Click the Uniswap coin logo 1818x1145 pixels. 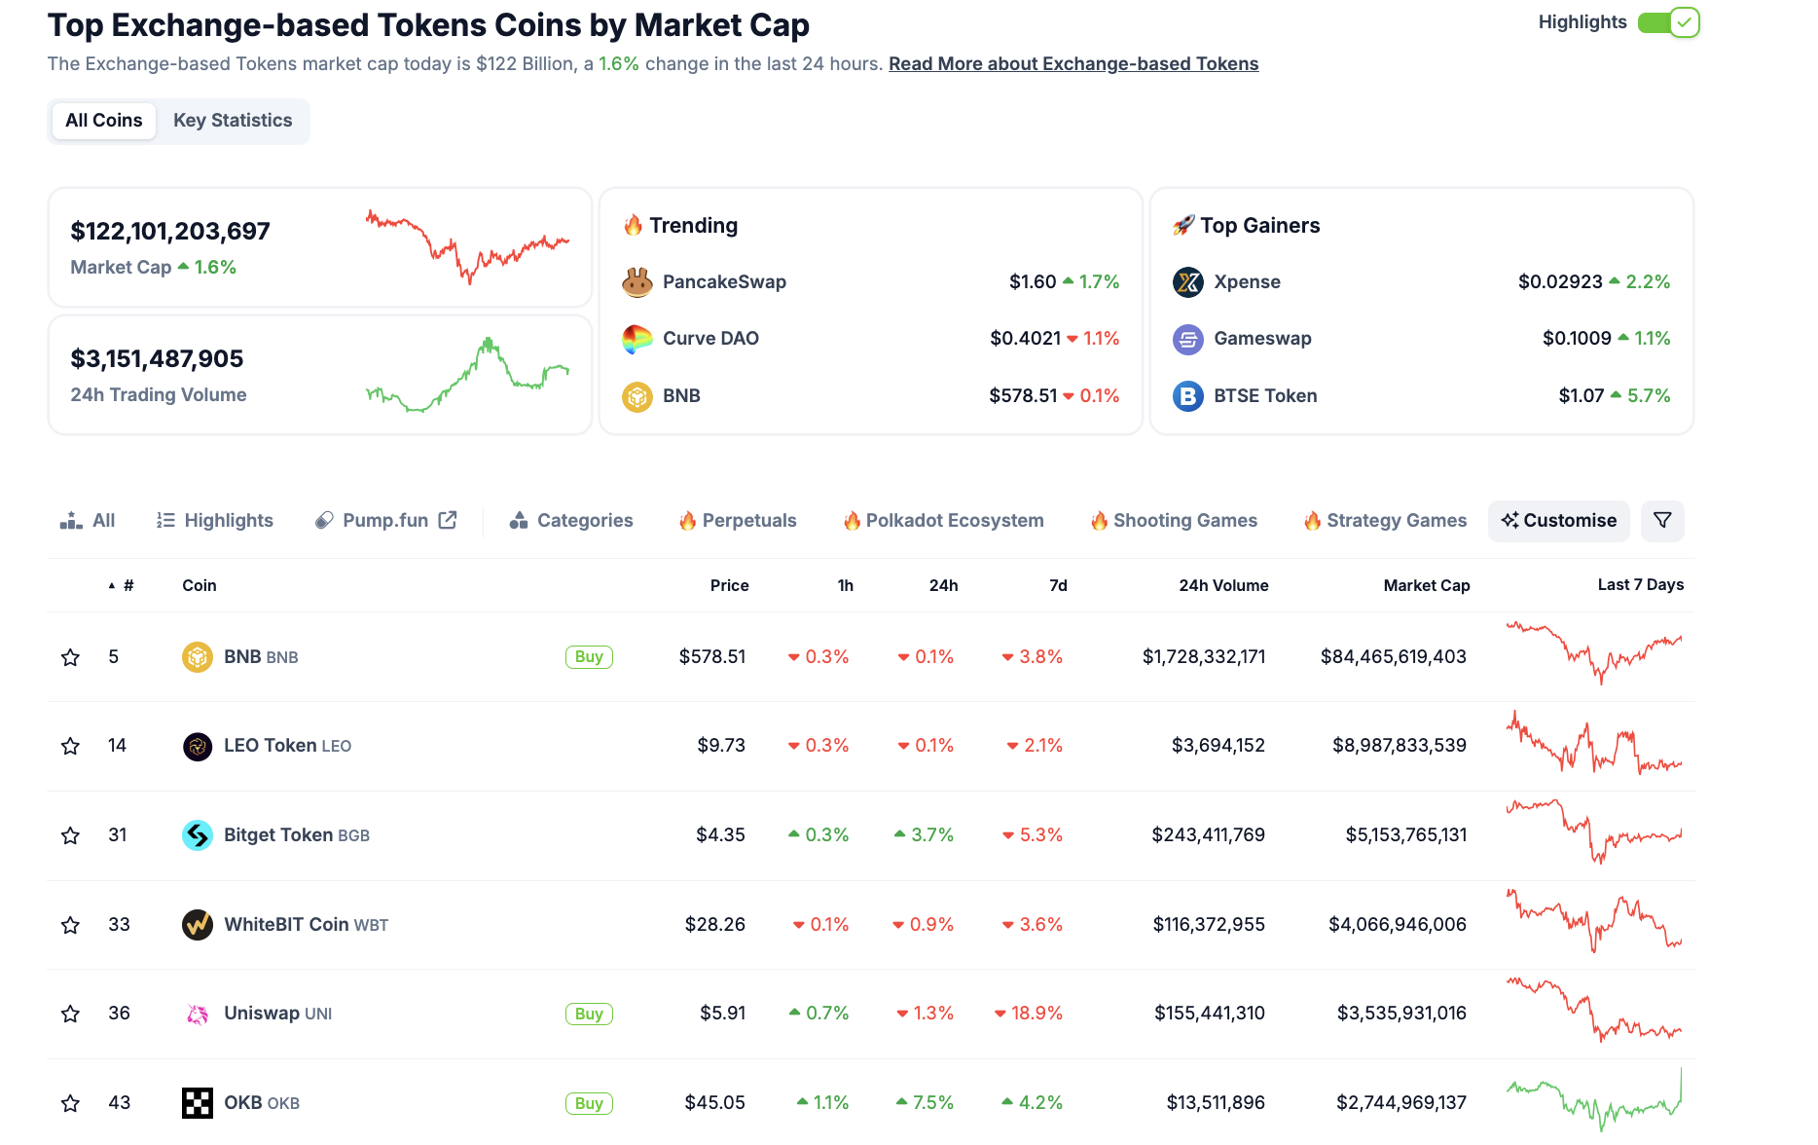[x=198, y=1013]
